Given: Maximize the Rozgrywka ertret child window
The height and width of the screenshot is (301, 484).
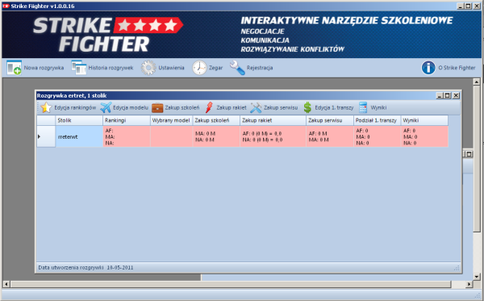Looking at the screenshot, I should point(447,96).
